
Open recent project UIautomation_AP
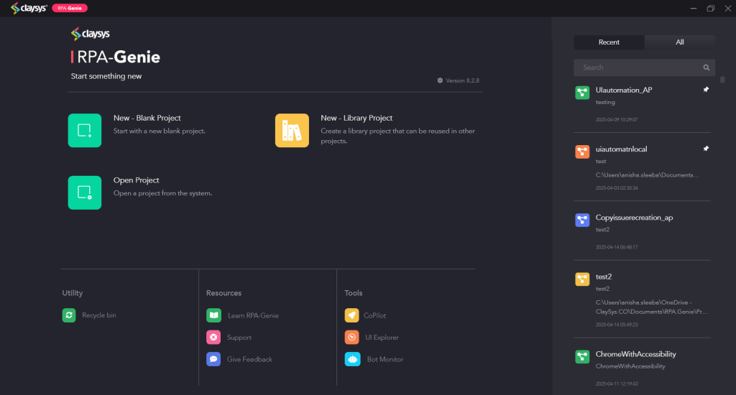coord(624,90)
